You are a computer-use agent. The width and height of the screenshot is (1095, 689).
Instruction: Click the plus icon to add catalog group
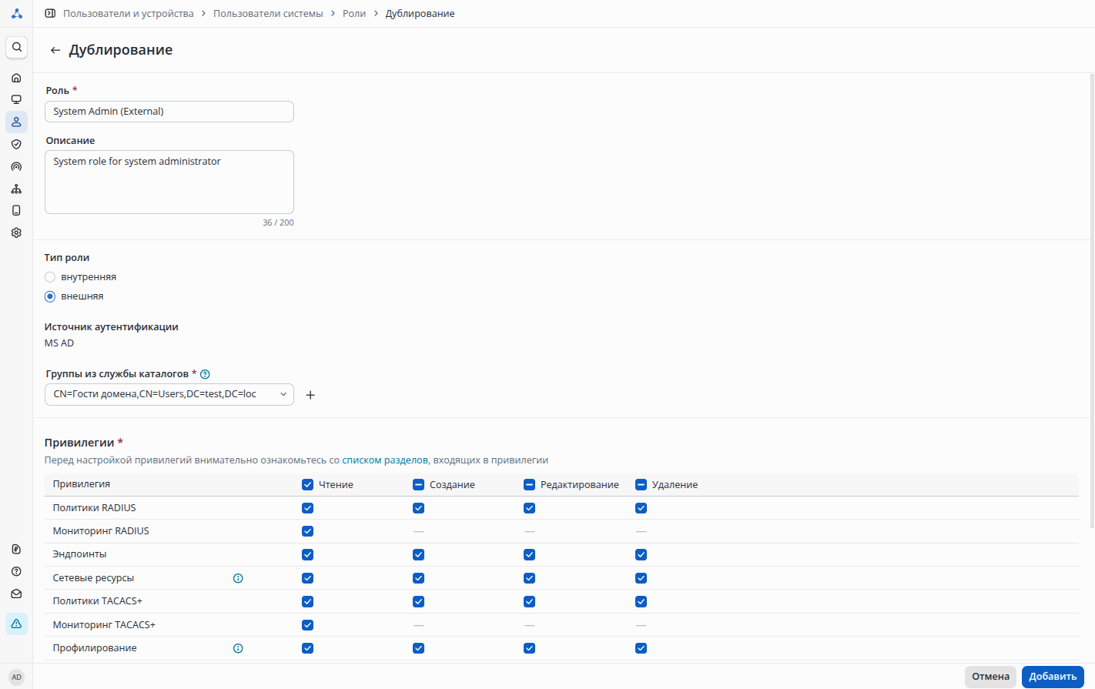(310, 395)
